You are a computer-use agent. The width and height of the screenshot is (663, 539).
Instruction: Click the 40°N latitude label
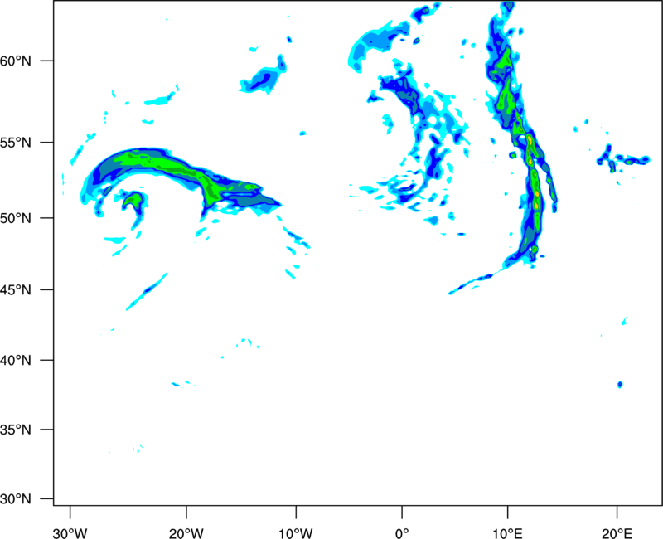16,361
